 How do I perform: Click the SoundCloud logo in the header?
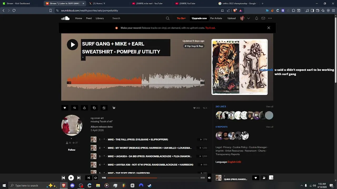(x=65, y=18)
